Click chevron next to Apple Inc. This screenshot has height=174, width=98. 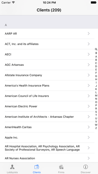point(88,137)
